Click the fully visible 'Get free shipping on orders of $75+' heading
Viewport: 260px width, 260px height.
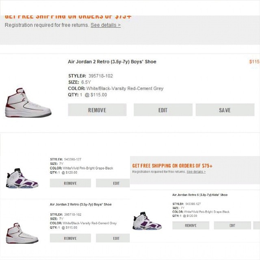click(172, 166)
